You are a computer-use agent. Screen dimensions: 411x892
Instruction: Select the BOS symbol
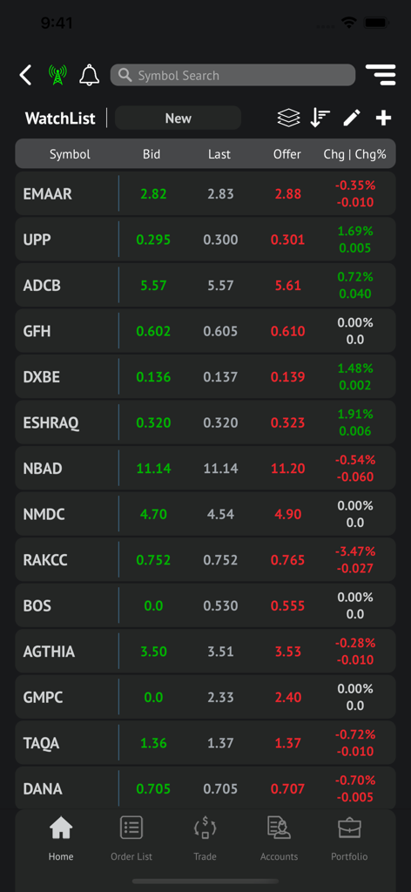37,606
